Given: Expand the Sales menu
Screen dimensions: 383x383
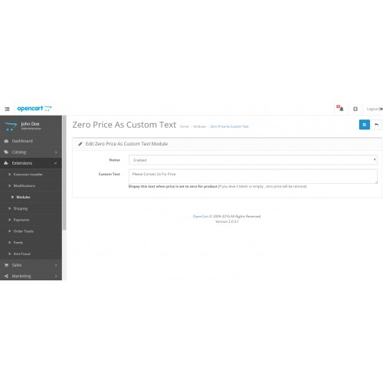Looking at the screenshot, I should pyautogui.click(x=31, y=265).
